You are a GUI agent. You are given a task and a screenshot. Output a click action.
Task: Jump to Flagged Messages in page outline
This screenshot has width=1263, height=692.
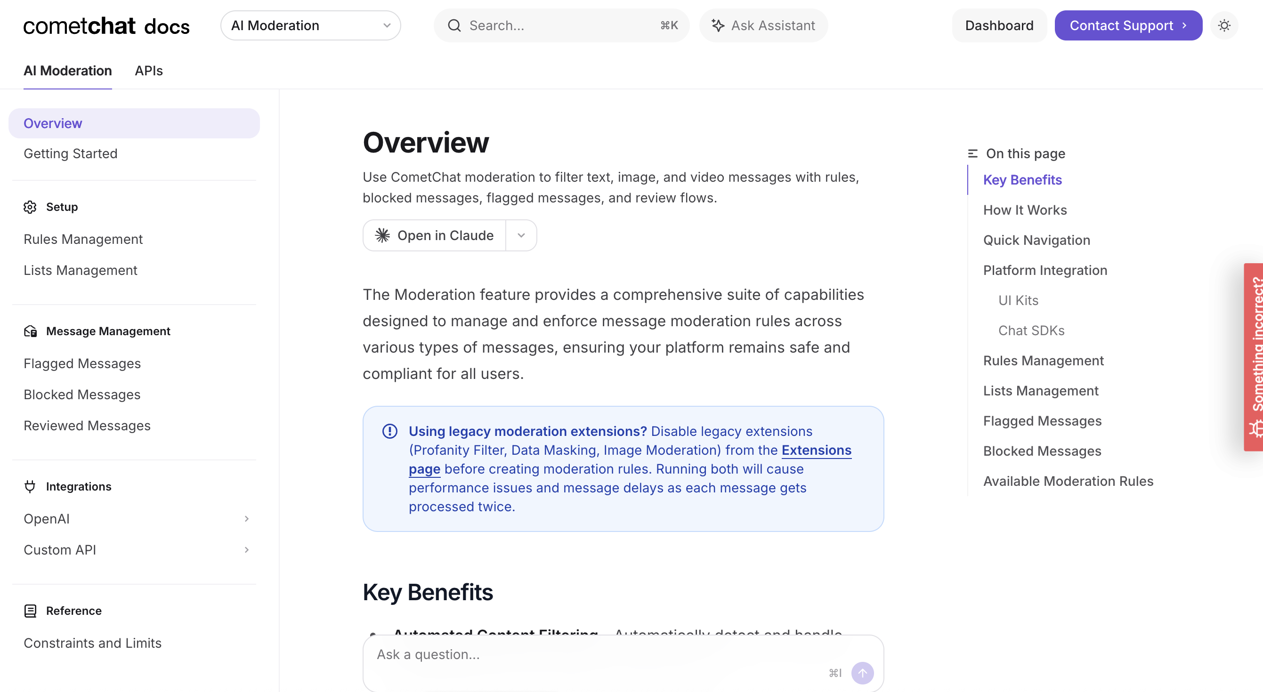point(1042,421)
